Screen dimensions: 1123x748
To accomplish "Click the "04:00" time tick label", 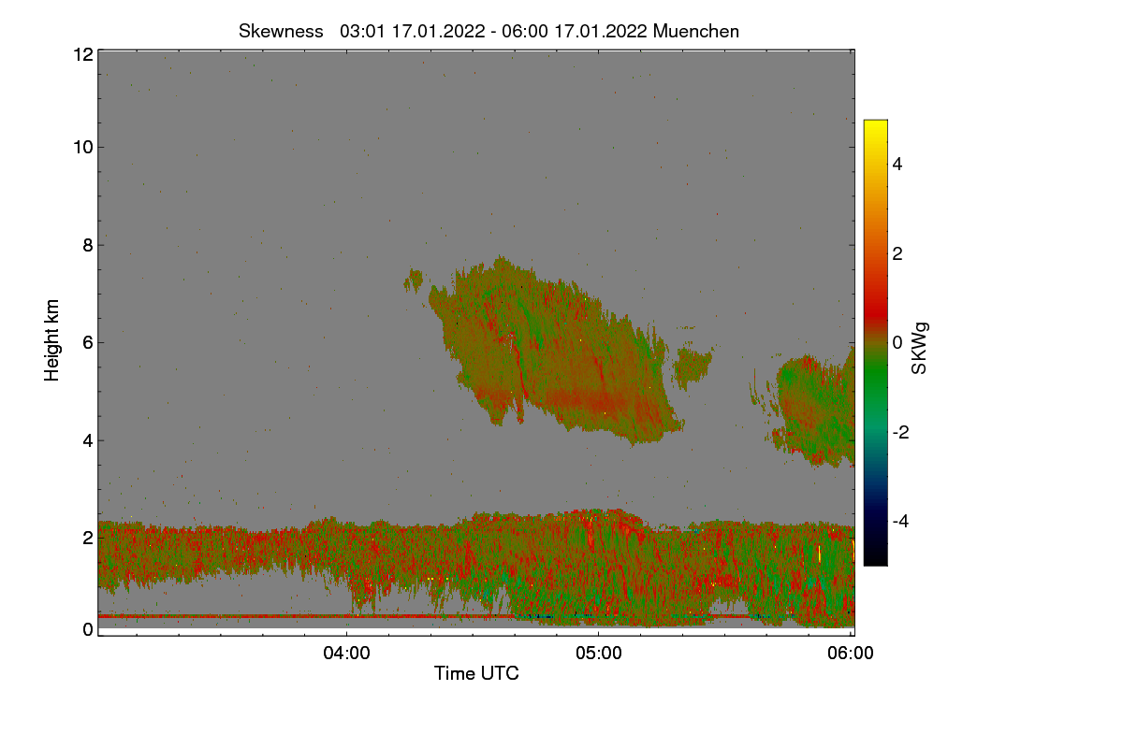I will tap(346, 654).
